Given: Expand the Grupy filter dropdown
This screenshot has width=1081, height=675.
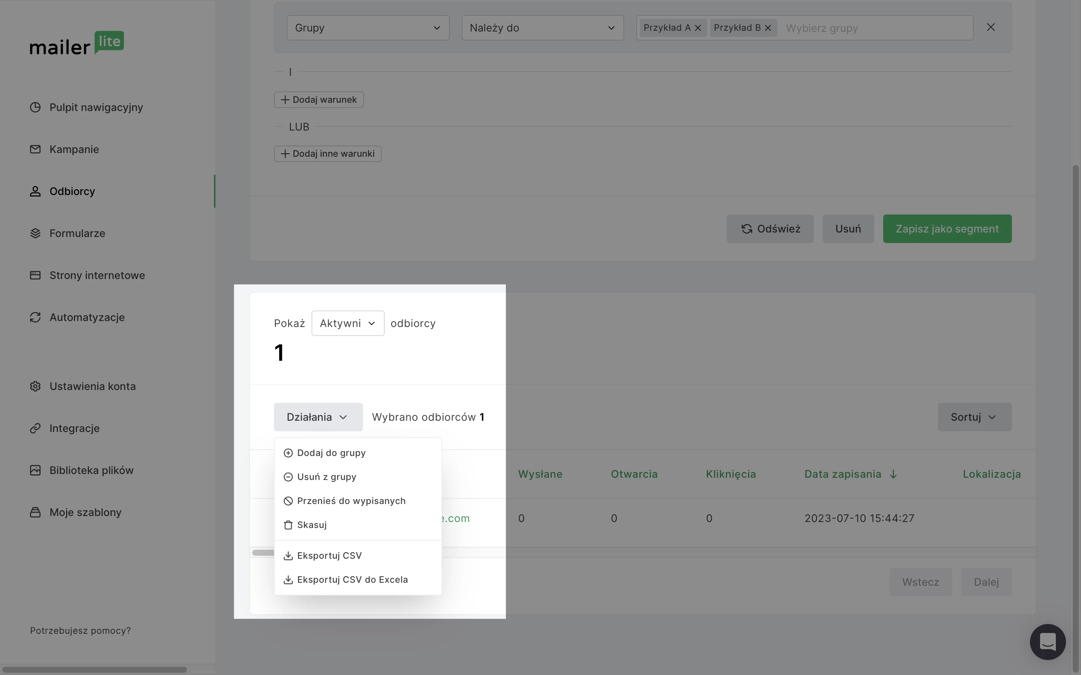Looking at the screenshot, I should 367,28.
